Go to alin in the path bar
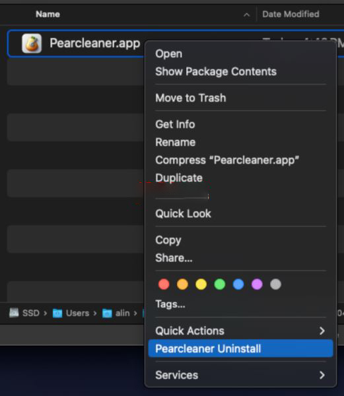The image size is (344, 396). (123, 313)
